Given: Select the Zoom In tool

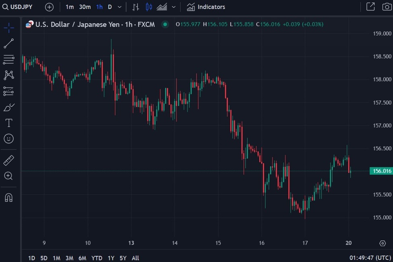Looking at the screenshot, I should 8,176.
